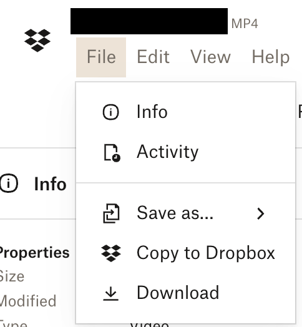The width and height of the screenshot is (302, 327).
Task: Click the Activity file-clock icon
Action: tap(112, 153)
